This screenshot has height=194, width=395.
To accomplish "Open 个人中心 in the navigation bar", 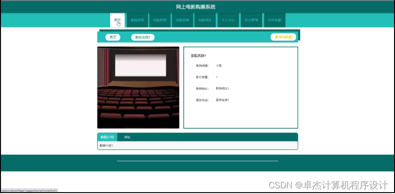I will 228,20.
